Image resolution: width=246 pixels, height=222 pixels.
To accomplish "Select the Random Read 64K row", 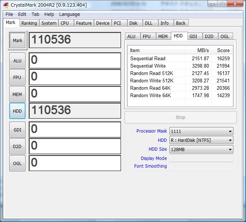I will click(x=180, y=88).
